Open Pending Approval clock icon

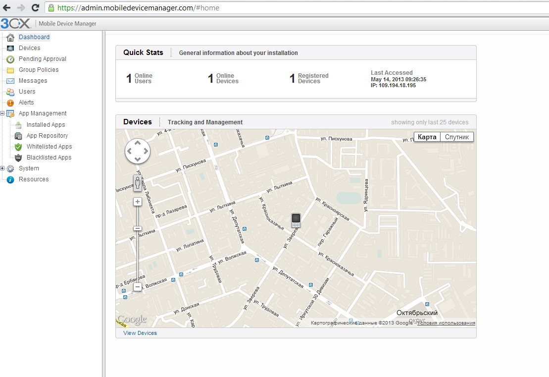pyautogui.click(x=10, y=59)
